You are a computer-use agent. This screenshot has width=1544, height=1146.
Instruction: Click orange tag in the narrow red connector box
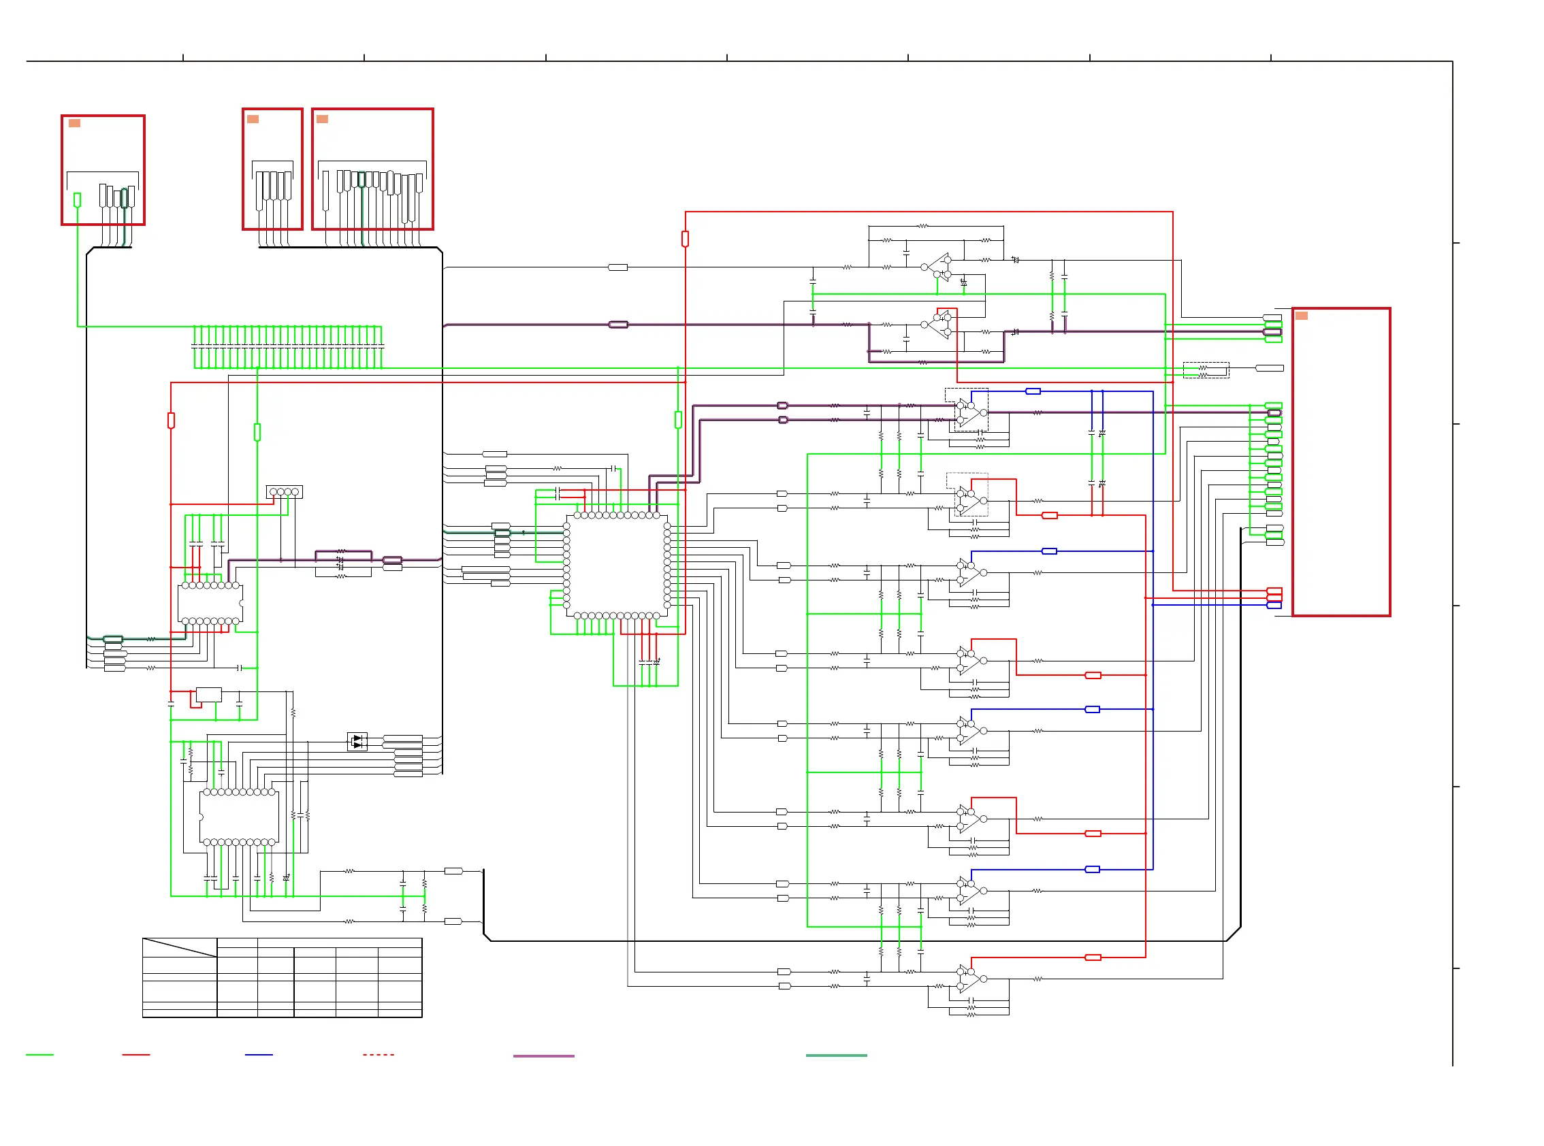(253, 119)
